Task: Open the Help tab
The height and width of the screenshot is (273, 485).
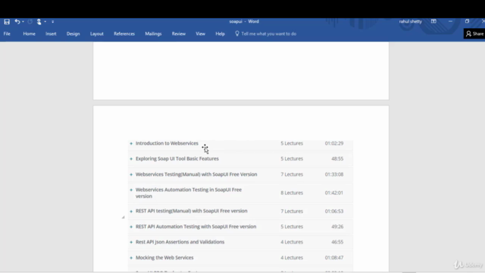Action: [x=220, y=33]
